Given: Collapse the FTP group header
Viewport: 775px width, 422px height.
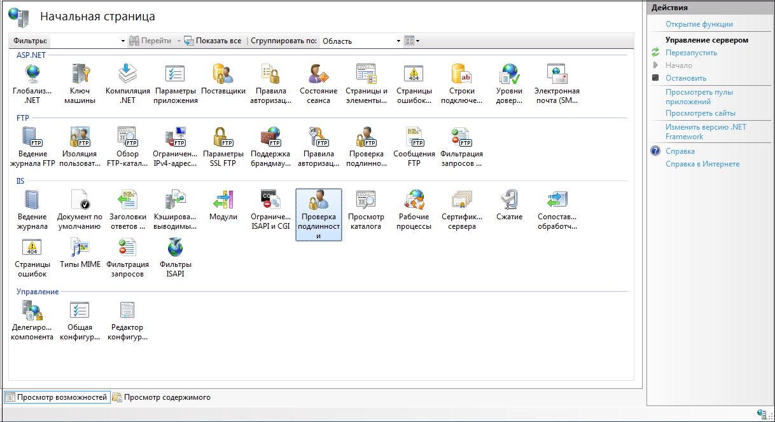Looking at the screenshot, I should pyautogui.click(x=23, y=118).
